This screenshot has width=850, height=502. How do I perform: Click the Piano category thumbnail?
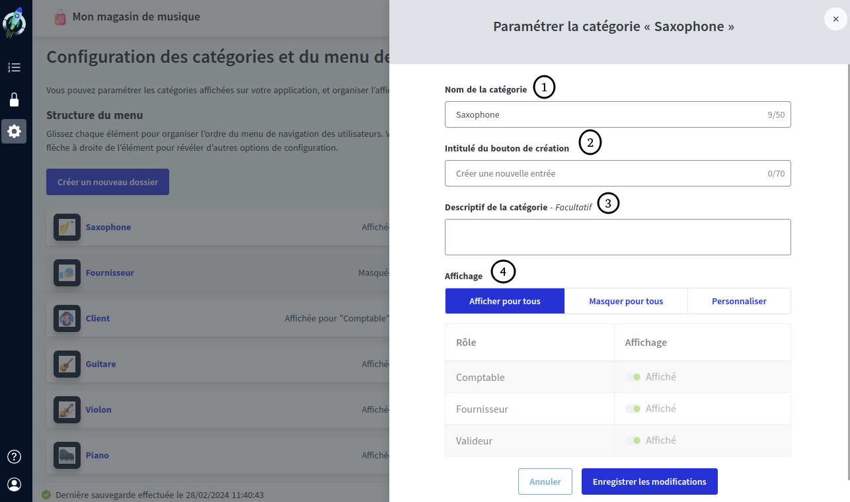point(67,455)
